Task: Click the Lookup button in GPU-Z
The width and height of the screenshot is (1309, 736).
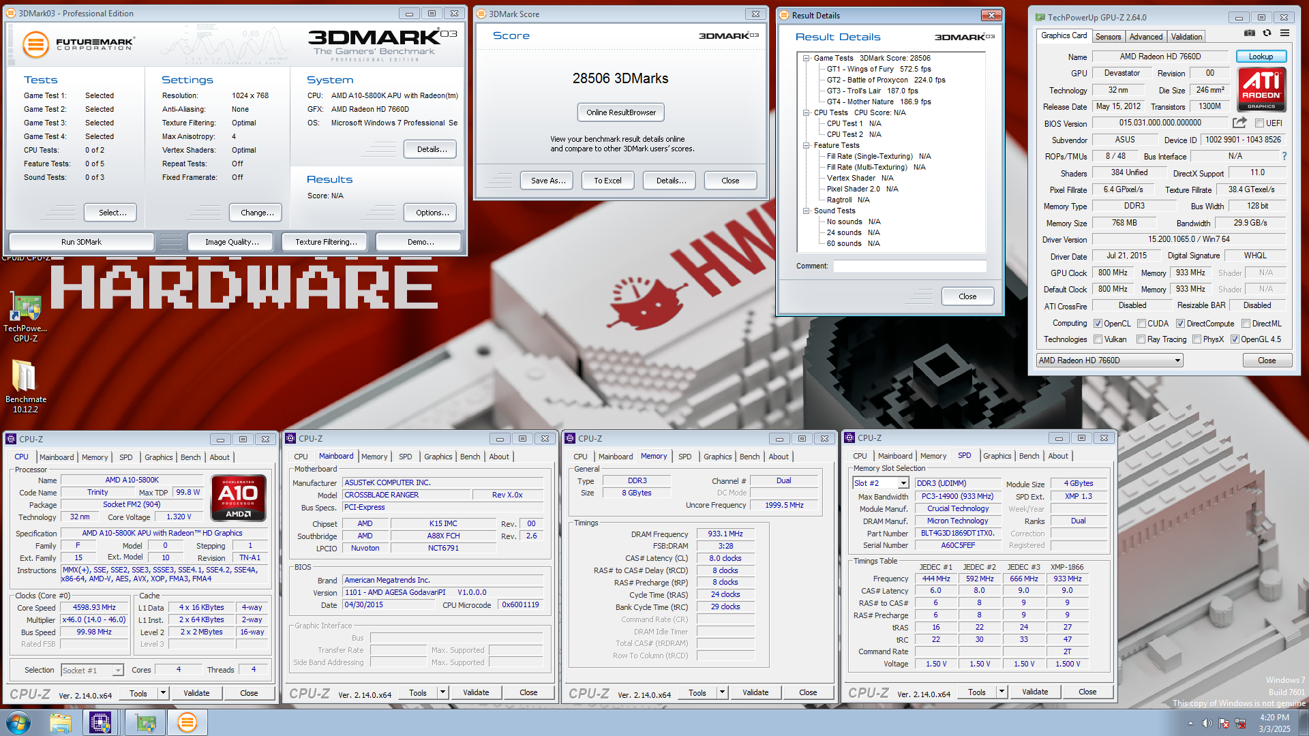Action: (1261, 57)
